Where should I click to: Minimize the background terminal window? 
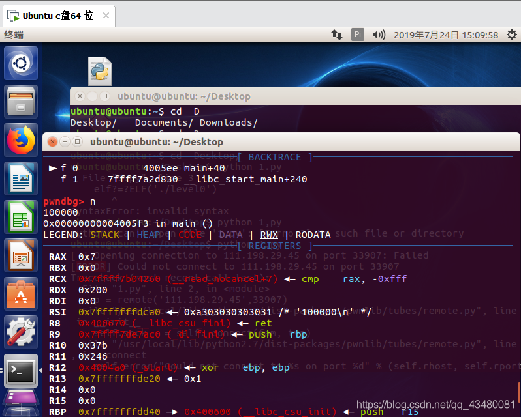coord(92,96)
